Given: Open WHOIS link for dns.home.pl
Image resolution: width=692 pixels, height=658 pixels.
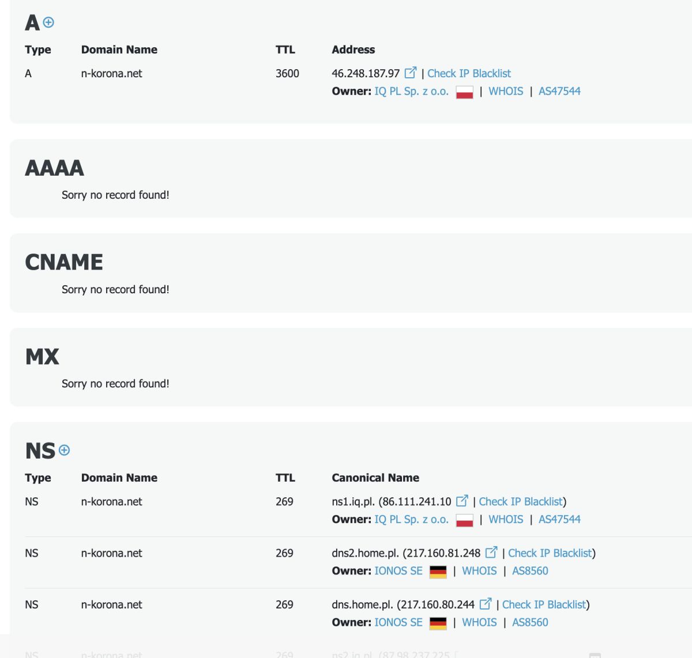Looking at the screenshot, I should click(479, 622).
